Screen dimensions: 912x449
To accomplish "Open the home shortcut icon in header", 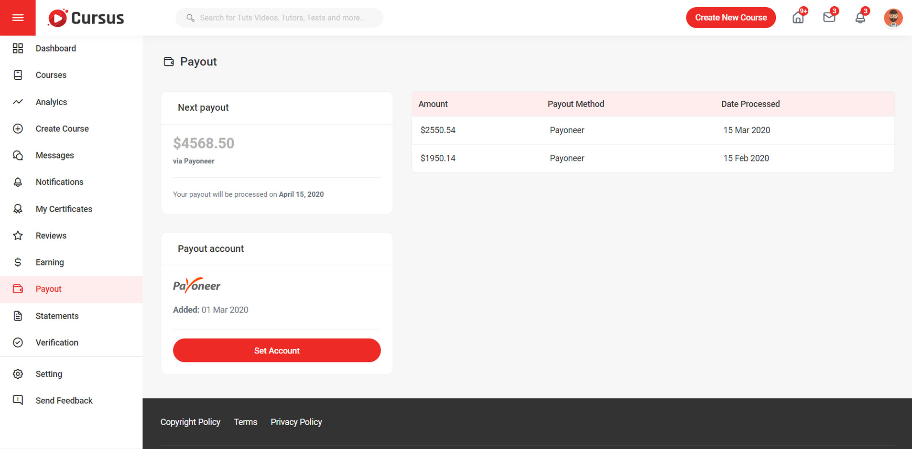I will (x=798, y=18).
